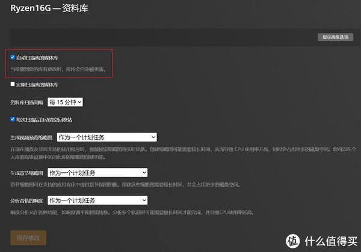Click the 每次扫描后自动清空回收站 label text

point(44,119)
